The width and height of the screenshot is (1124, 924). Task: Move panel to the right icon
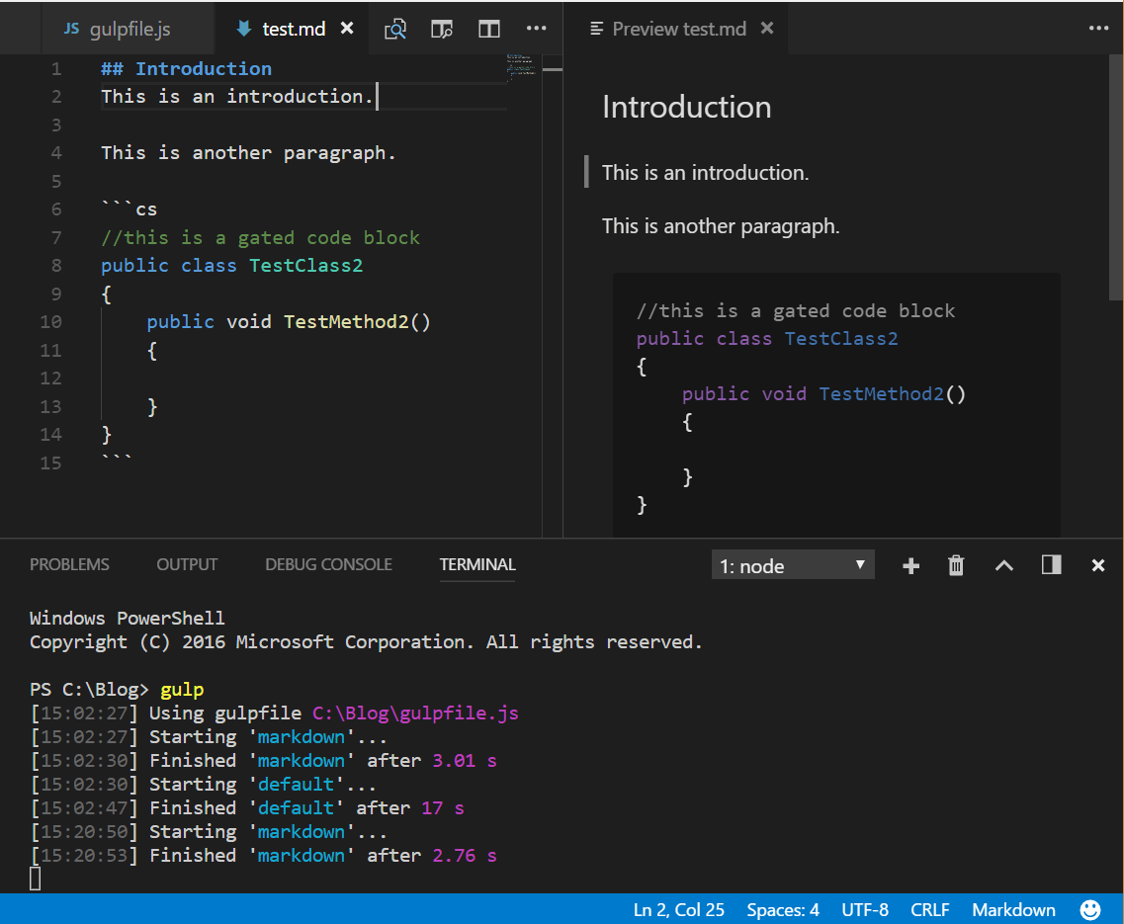point(1052,565)
